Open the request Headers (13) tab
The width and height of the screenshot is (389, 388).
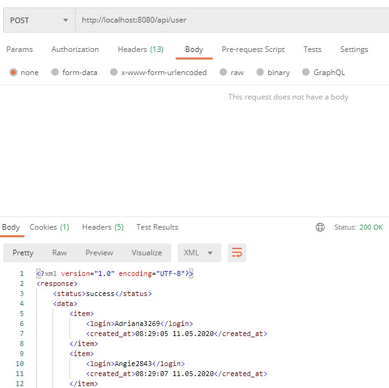pos(141,49)
